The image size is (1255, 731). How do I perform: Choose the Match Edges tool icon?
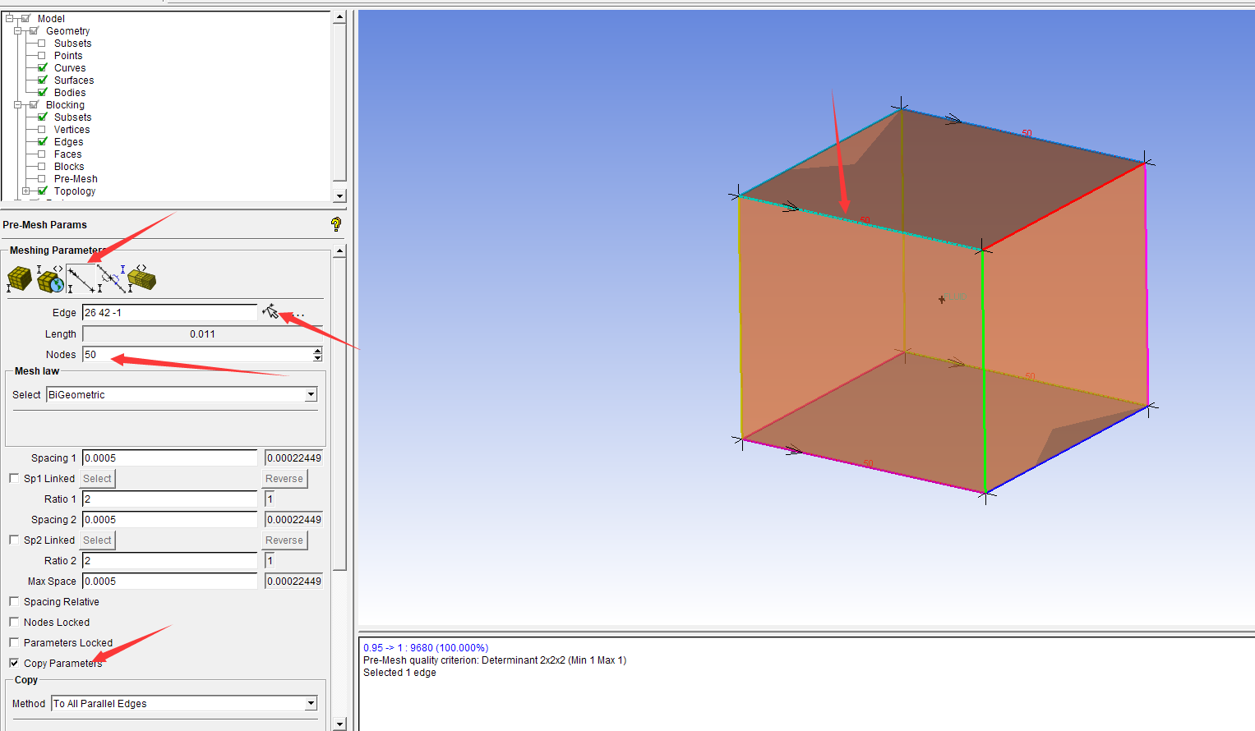tap(112, 279)
